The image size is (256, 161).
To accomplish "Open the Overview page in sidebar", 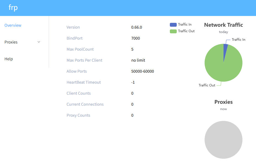I will (x=13, y=25).
